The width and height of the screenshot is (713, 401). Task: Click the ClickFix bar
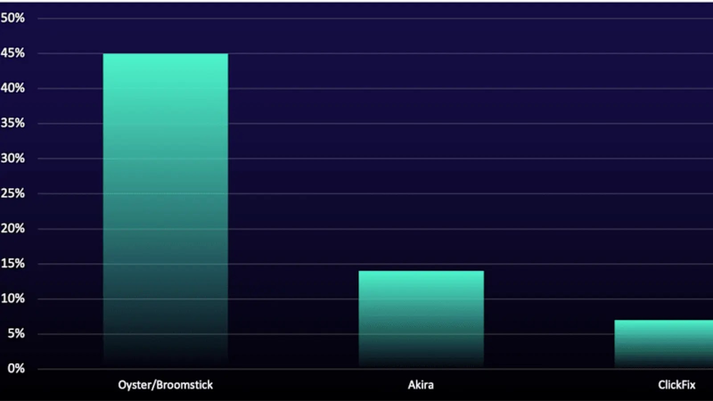[x=664, y=343]
